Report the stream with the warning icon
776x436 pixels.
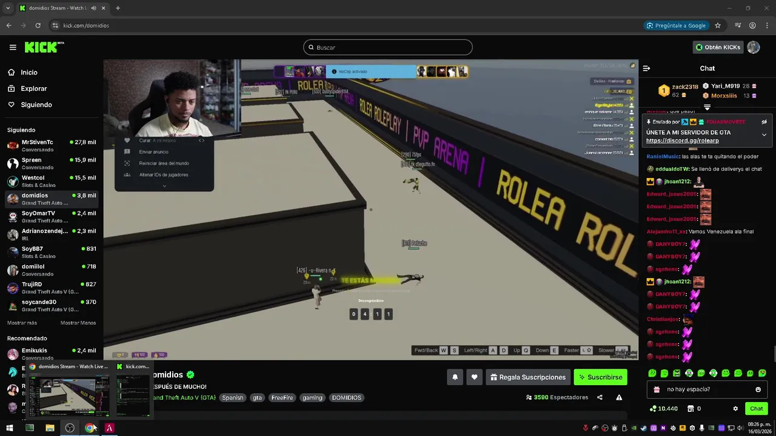click(619, 397)
